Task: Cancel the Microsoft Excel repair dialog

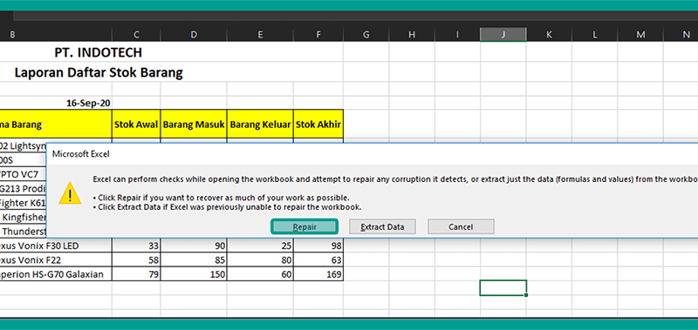Action: point(461,226)
